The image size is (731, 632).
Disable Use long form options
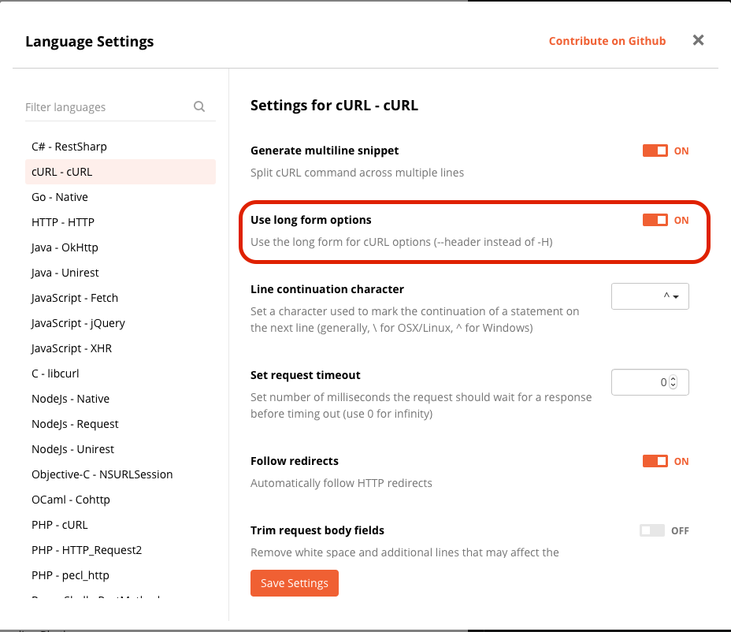(x=656, y=221)
